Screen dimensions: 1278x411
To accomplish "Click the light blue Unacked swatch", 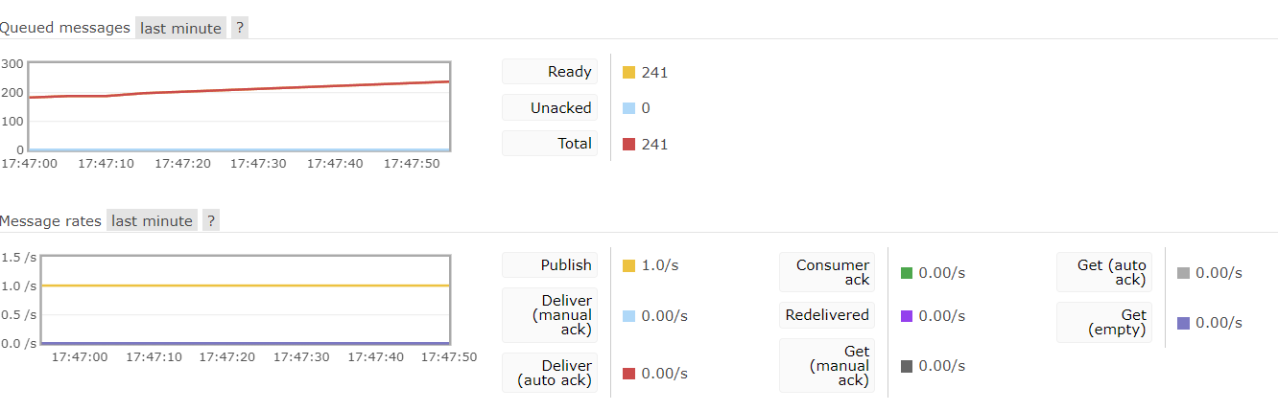I will 629,108.
